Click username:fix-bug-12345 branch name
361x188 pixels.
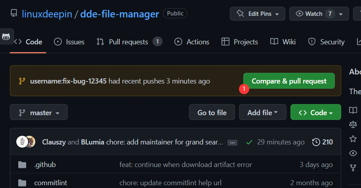69,81
